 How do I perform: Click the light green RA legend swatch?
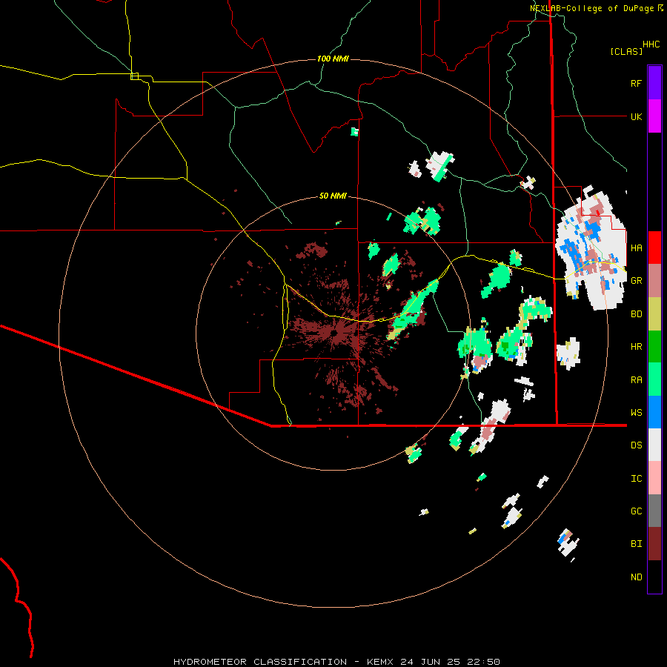tap(654, 379)
